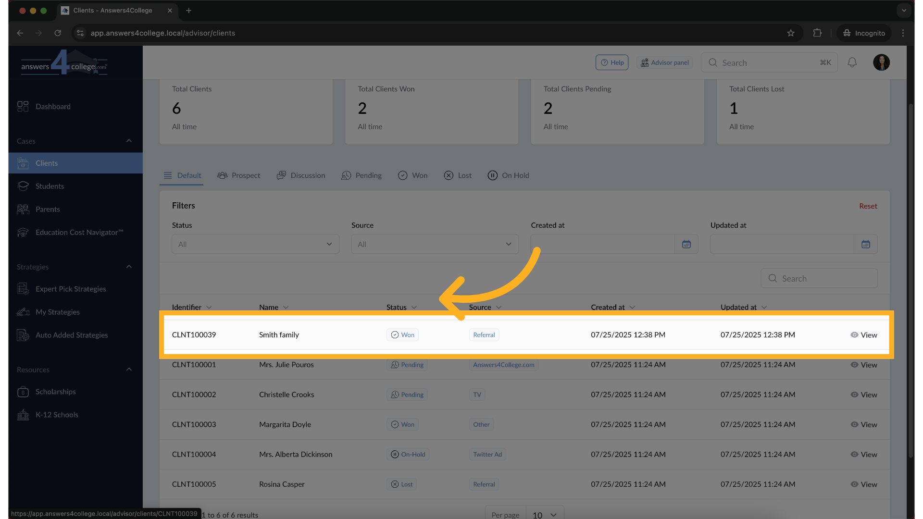Open the Status filter dropdown

[255, 244]
